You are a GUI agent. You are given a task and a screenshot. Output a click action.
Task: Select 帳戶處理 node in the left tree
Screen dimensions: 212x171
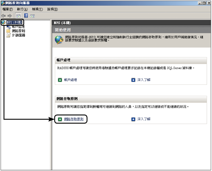18,27
